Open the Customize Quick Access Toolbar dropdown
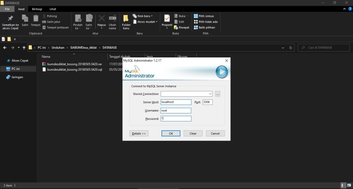The image size is (353, 189). pos(15,39)
